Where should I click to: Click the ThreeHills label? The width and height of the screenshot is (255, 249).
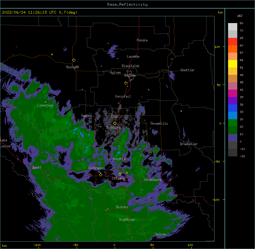point(159,124)
